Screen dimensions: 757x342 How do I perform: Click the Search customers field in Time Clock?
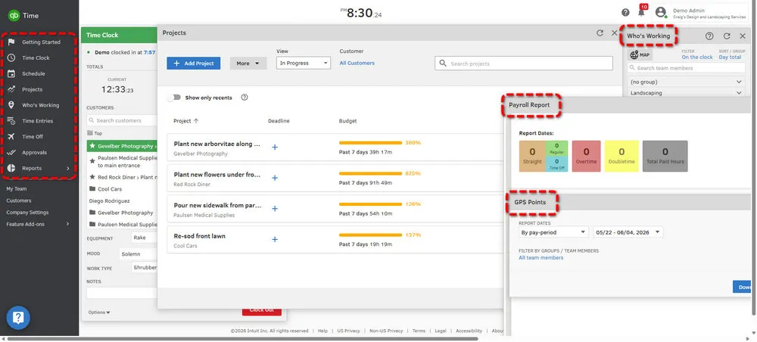point(123,120)
